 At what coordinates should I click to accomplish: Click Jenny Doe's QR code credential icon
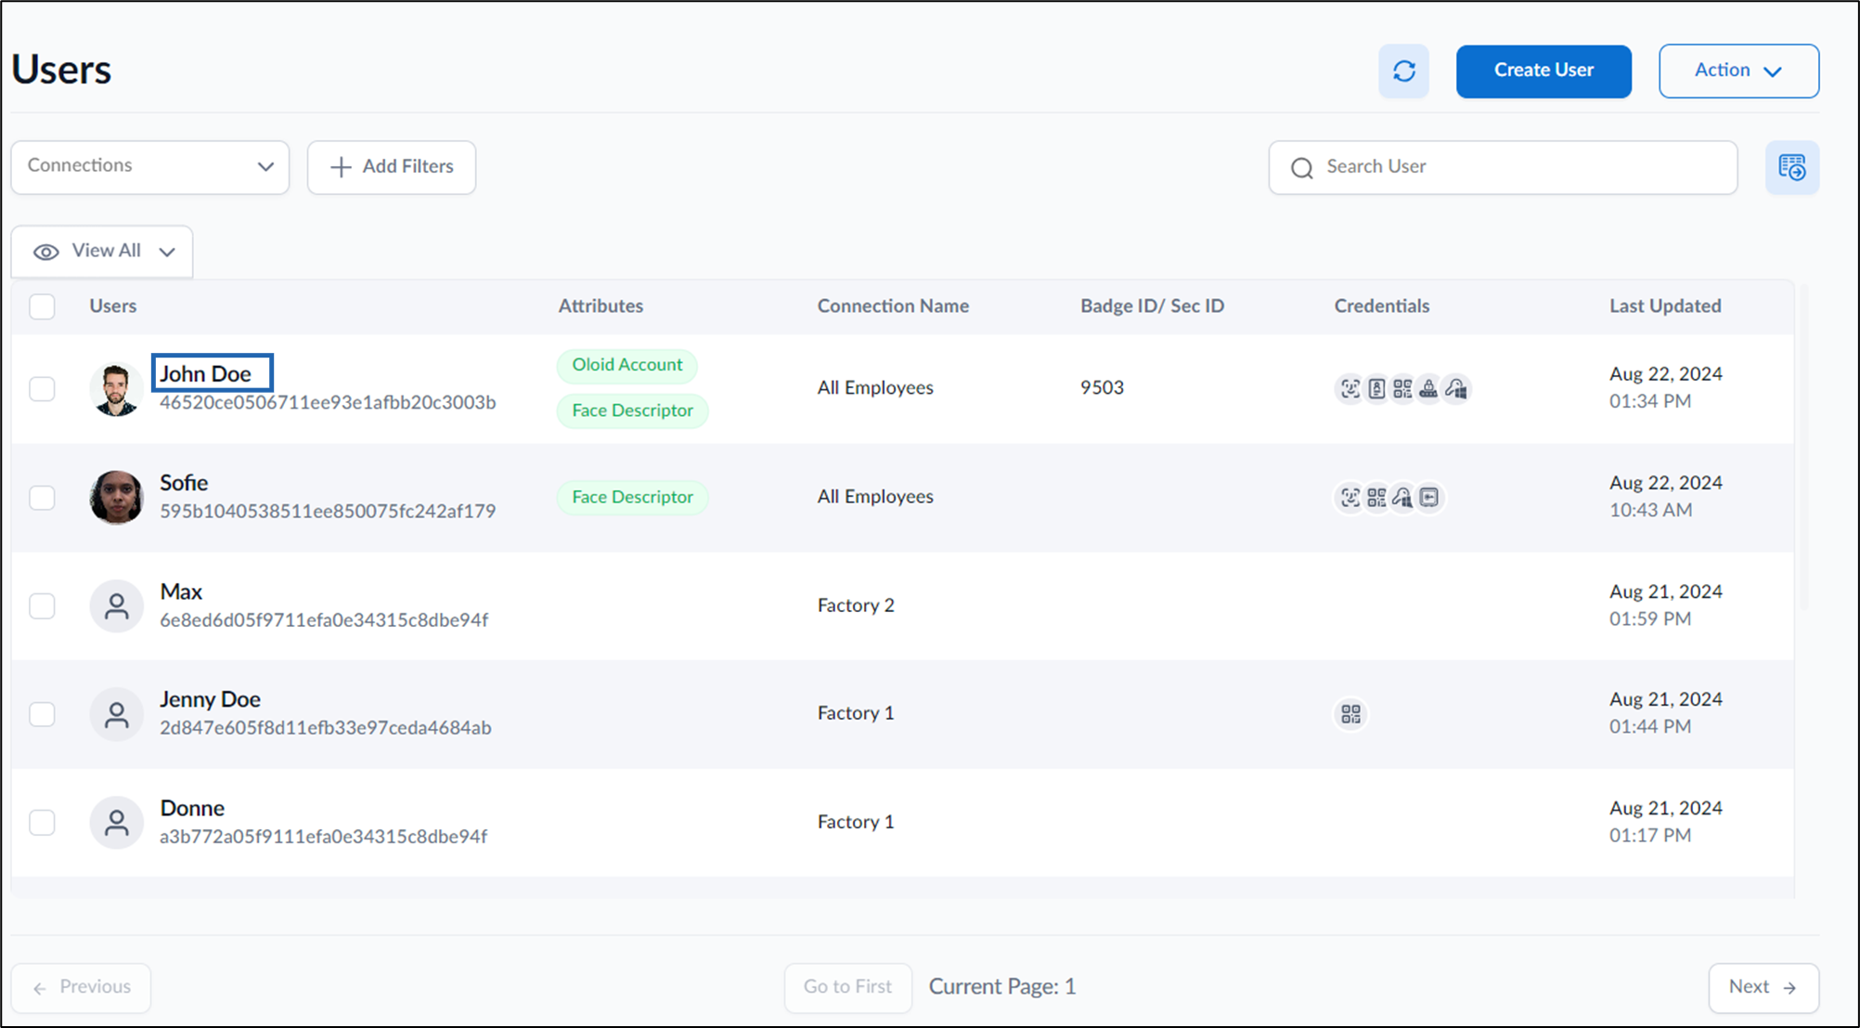[x=1350, y=714]
